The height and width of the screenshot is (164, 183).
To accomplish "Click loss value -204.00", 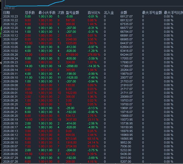I will [71, 150].
